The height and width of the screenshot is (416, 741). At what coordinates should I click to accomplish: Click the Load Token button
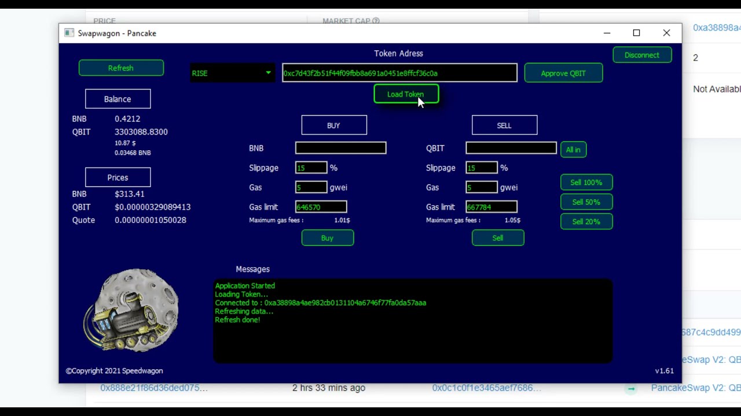coord(406,94)
